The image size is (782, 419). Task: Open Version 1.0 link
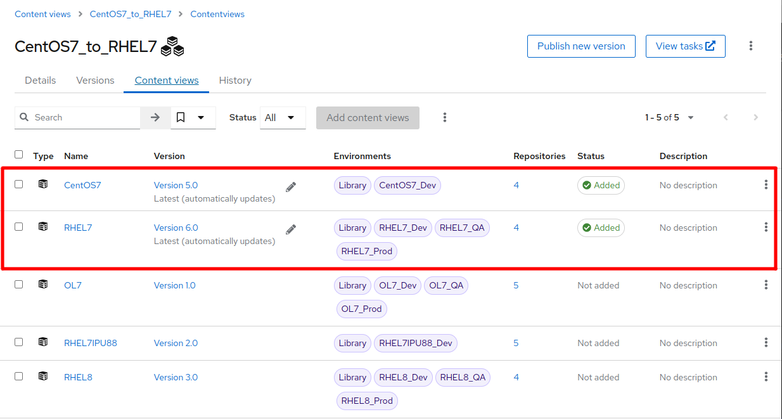[175, 285]
